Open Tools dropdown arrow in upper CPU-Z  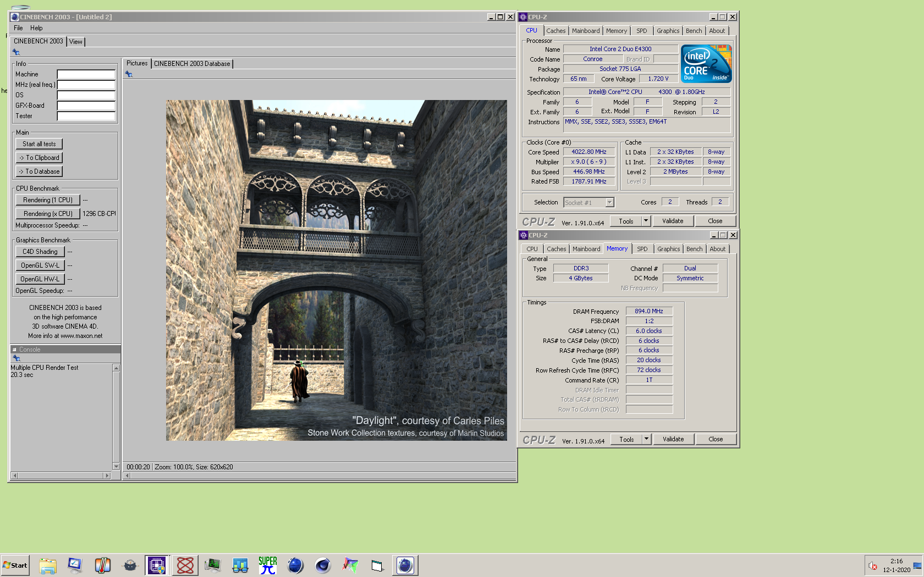click(x=646, y=221)
